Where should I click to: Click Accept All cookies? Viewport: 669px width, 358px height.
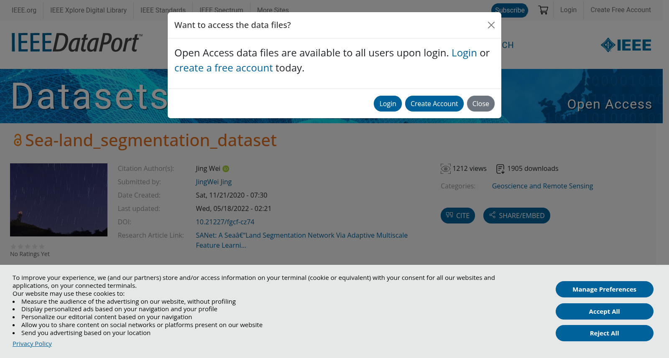pyautogui.click(x=604, y=312)
